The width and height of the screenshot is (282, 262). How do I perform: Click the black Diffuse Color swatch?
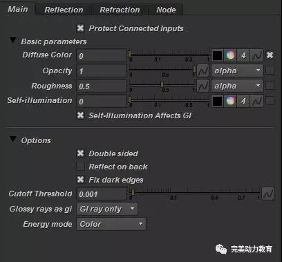coord(217,55)
